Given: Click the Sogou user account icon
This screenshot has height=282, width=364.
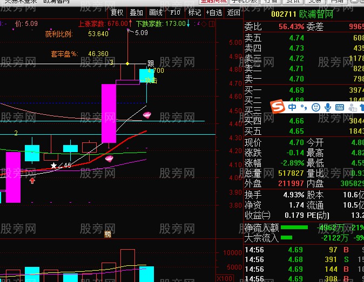Looking at the screenshot, I should point(353,107).
